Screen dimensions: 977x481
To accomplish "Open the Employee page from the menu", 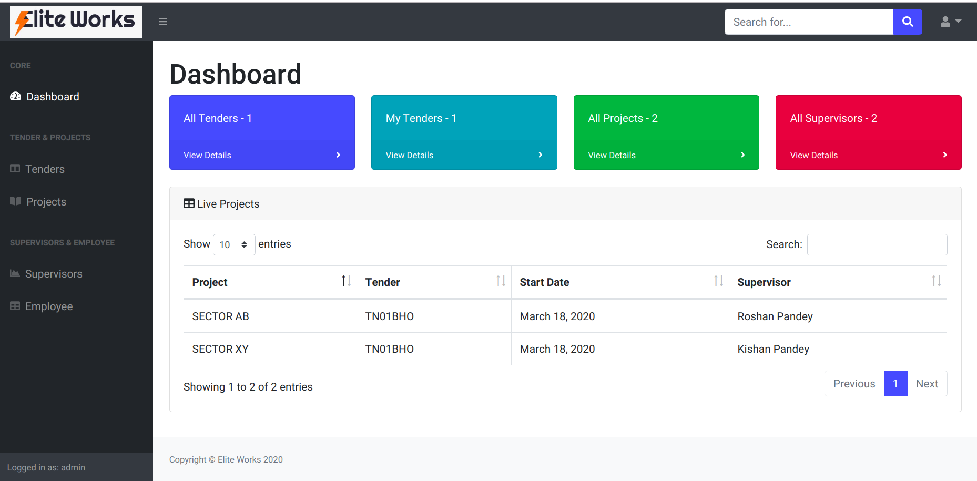I will click(x=48, y=306).
